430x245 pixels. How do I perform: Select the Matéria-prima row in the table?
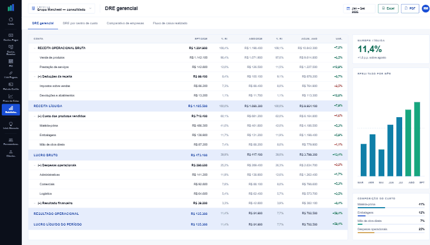tap(188, 125)
